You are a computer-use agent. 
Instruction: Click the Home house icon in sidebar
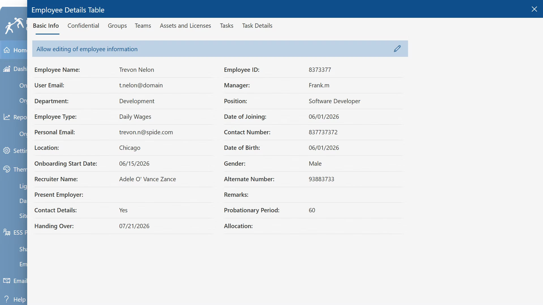pos(7,50)
